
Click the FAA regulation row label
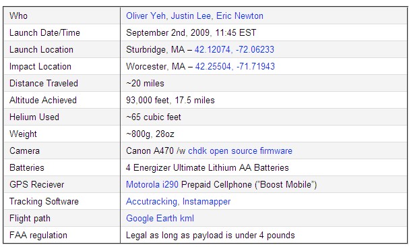38,236
